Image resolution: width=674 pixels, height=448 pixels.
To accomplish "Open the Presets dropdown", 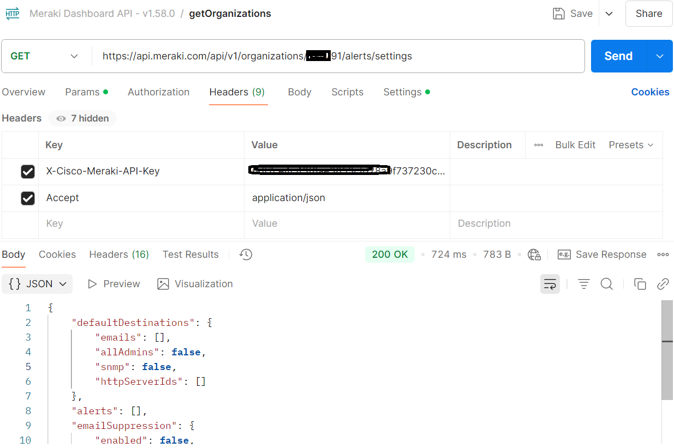I will coord(630,145).
